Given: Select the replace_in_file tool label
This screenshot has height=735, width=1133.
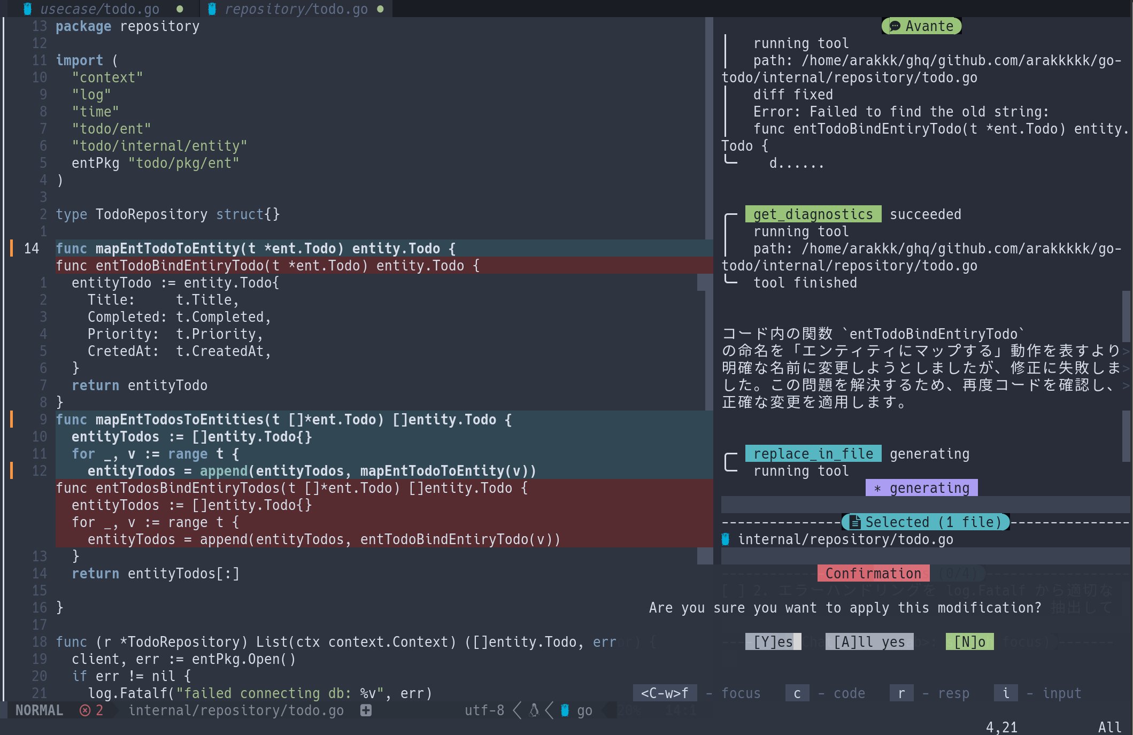Looking at the screenshot, I should pyautogui.click(x=813, y=454).
